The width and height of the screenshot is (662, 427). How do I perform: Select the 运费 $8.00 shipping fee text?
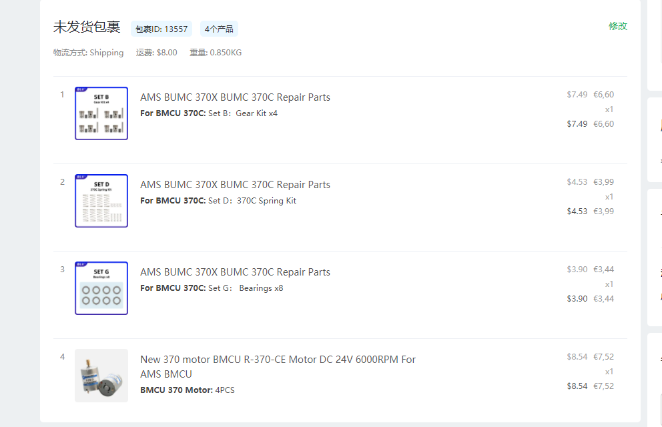[157, 53]
